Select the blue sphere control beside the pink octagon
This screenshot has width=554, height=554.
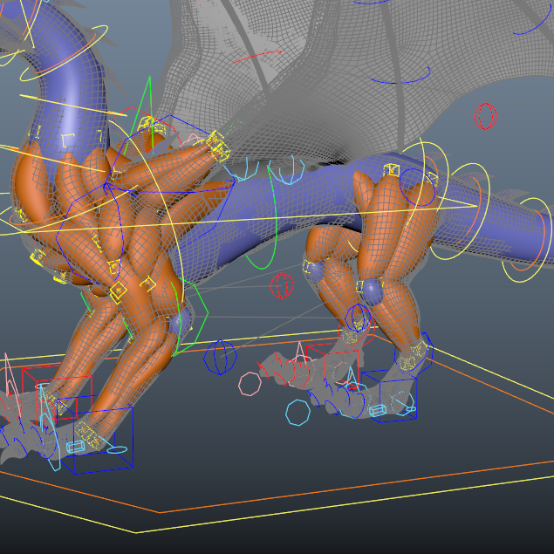220,355
